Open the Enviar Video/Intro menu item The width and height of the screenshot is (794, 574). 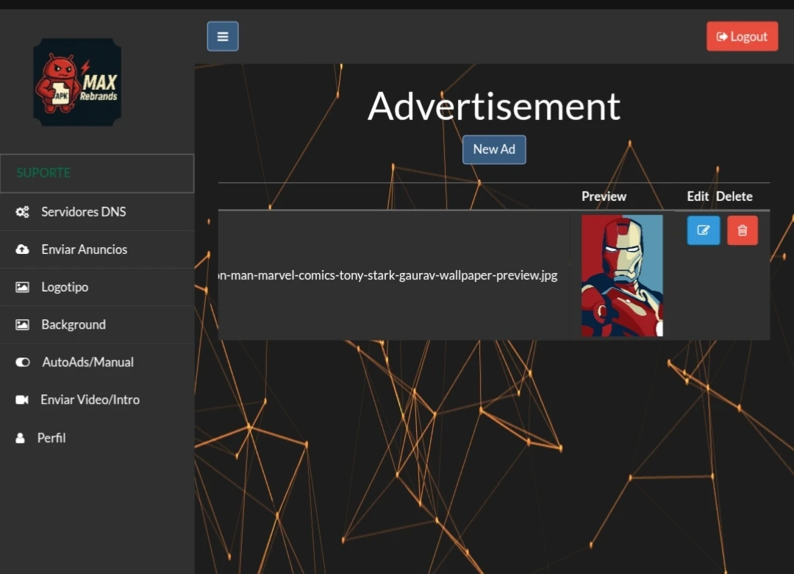(x=97, y=400)
